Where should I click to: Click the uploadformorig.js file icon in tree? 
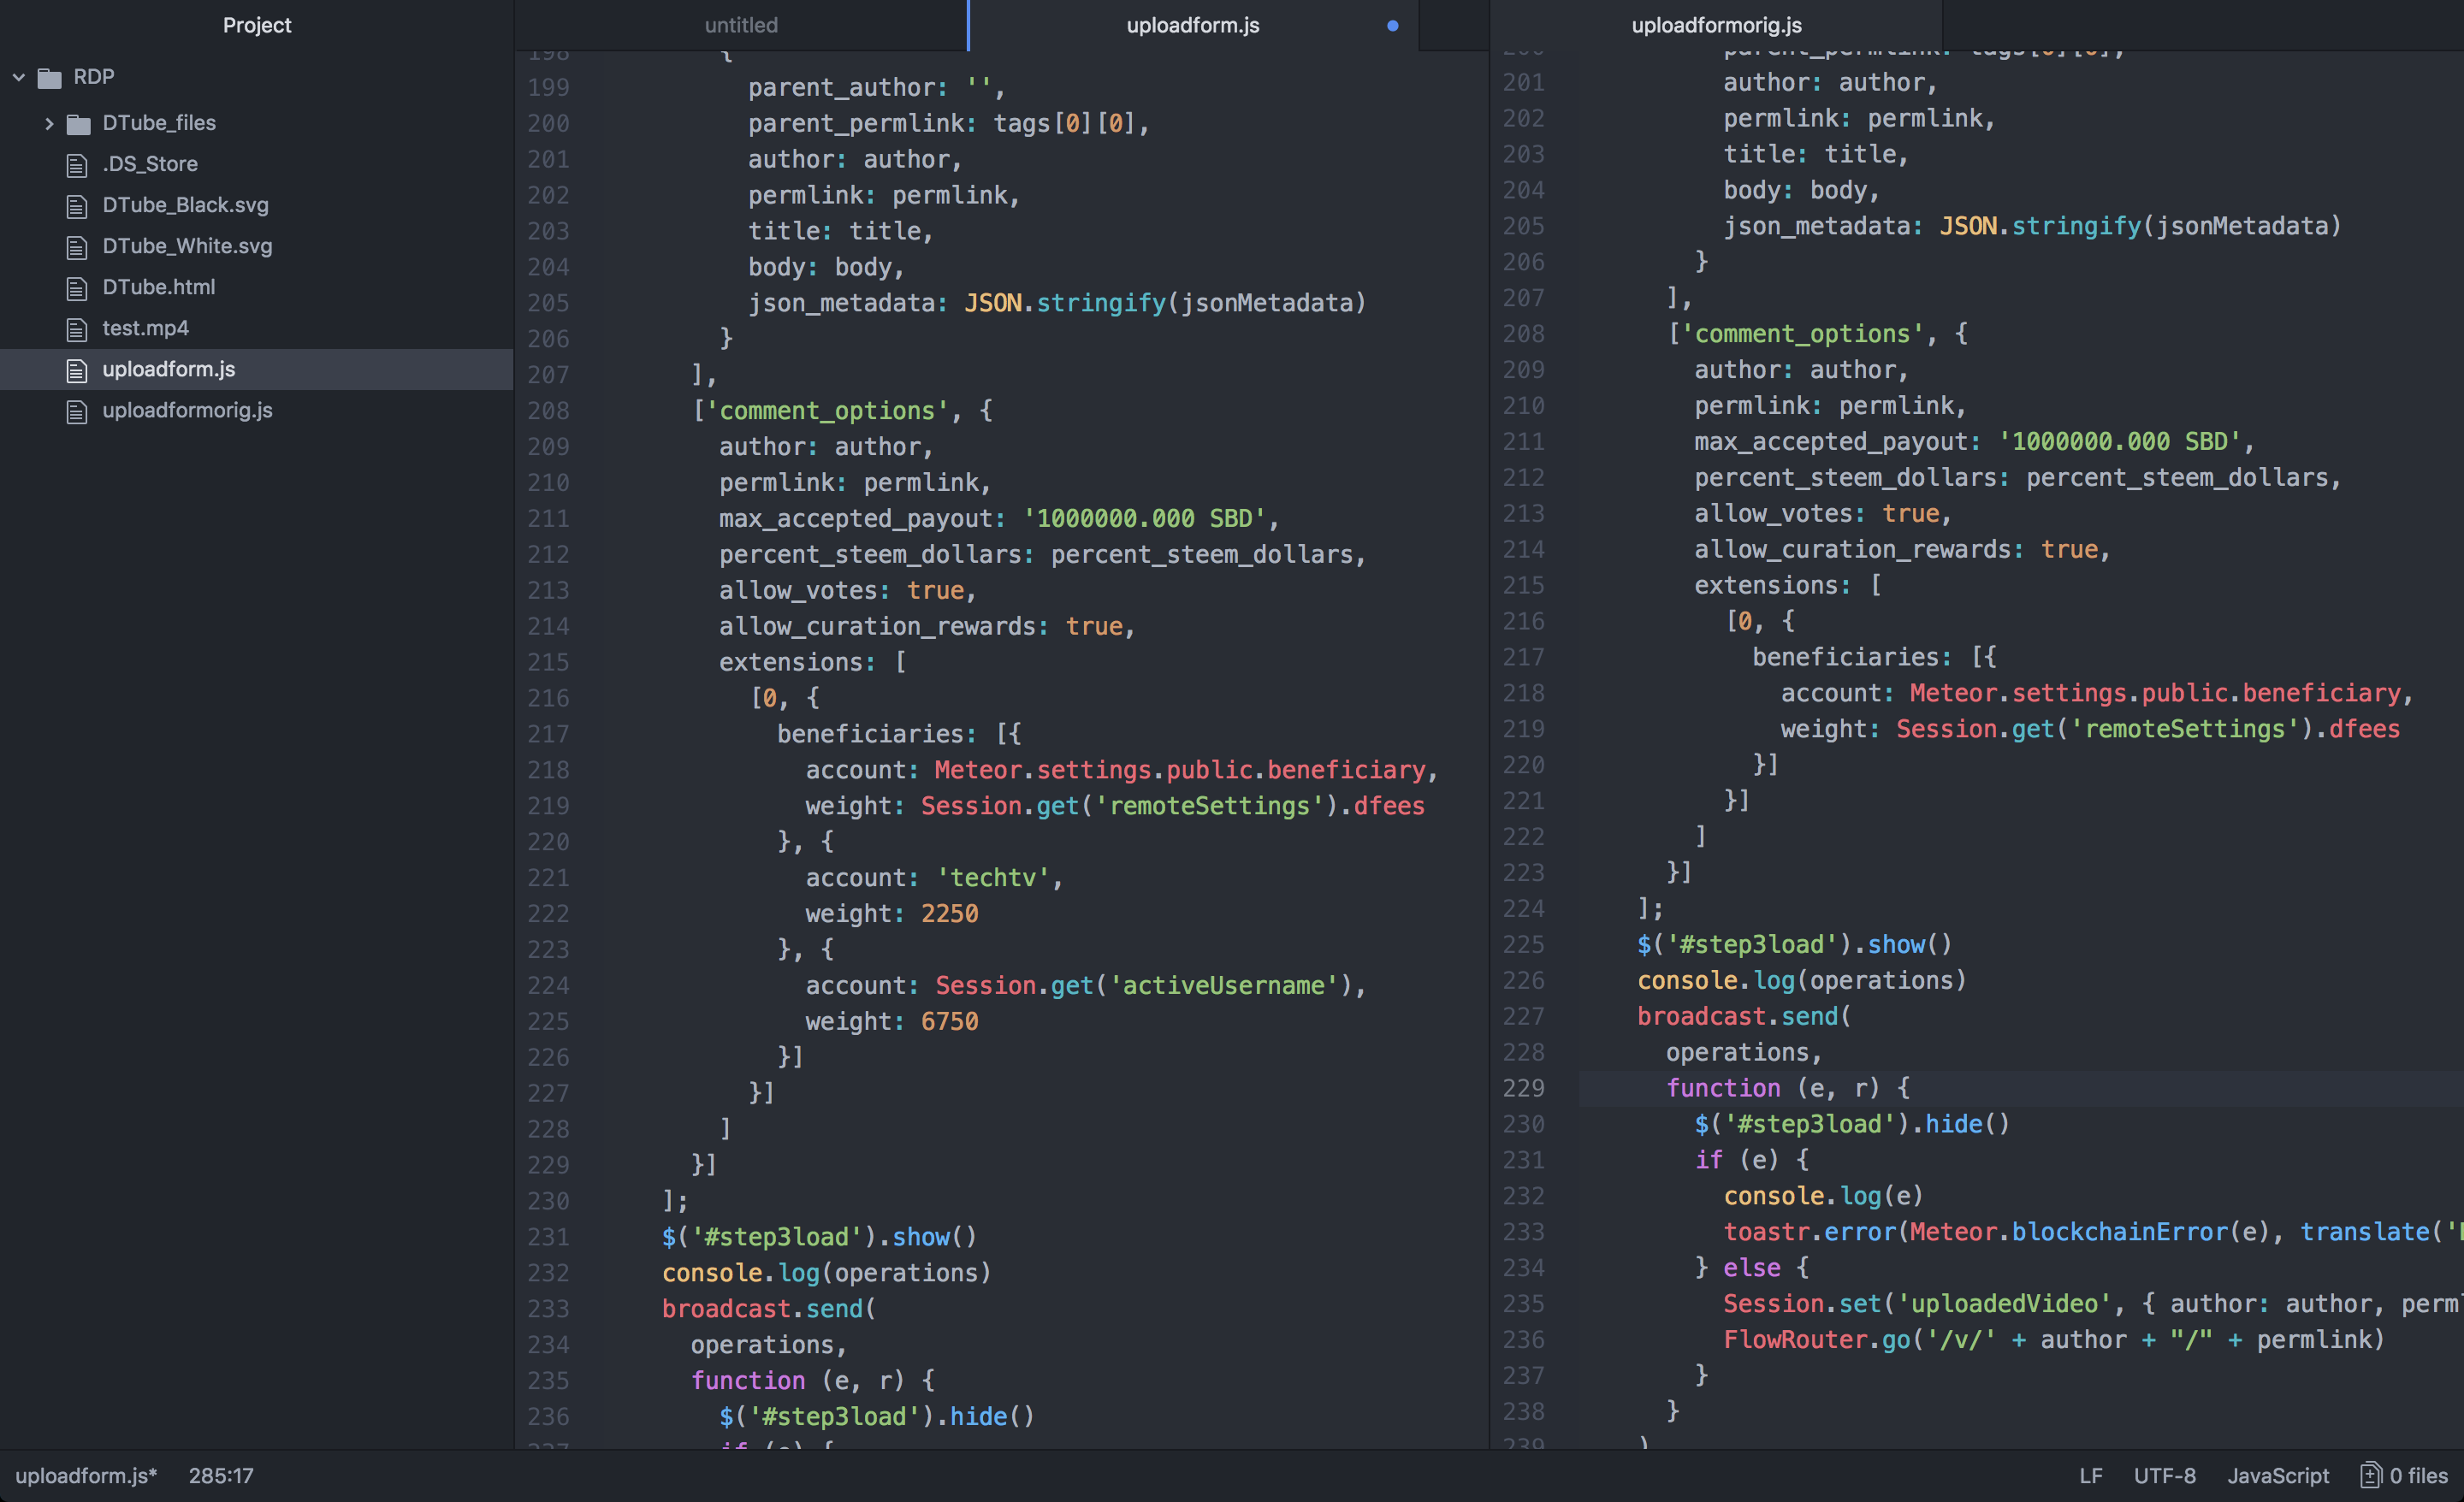click(77, 411)
